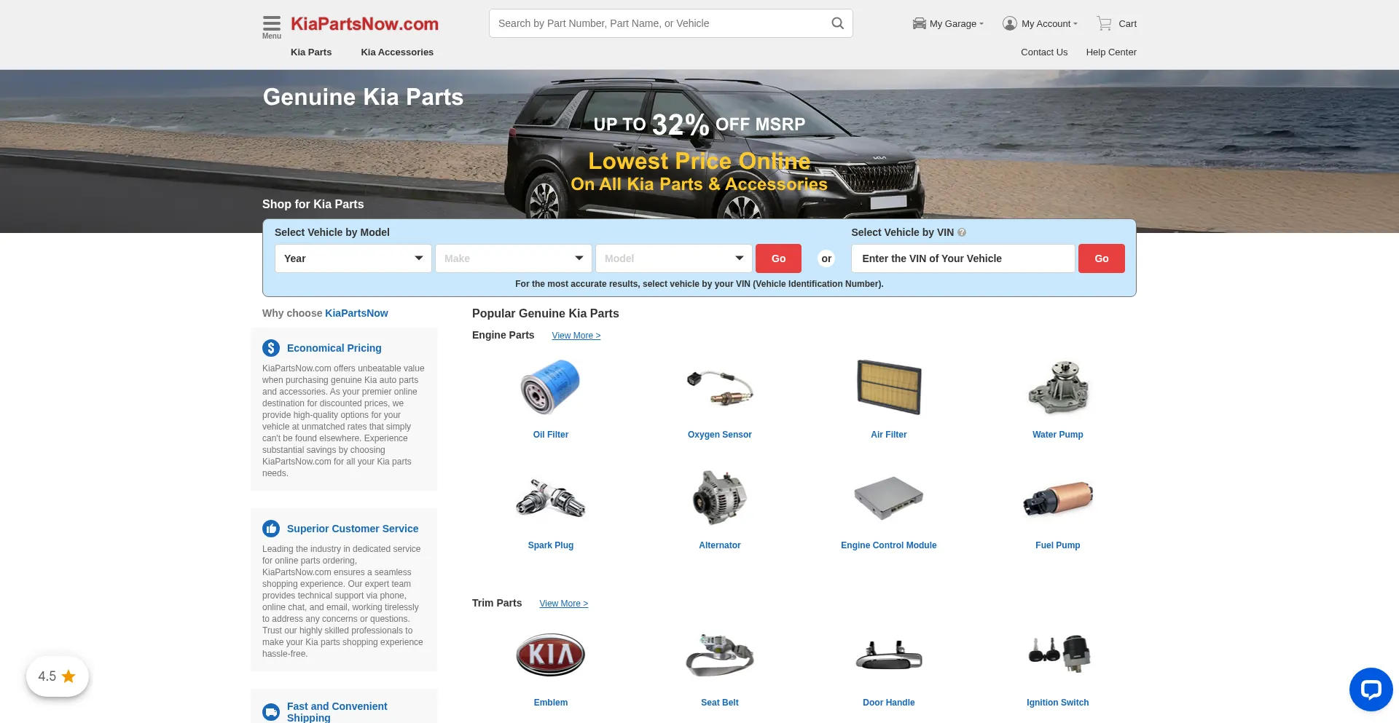Select the Oil Filter category thumbnail

point(550,387)
